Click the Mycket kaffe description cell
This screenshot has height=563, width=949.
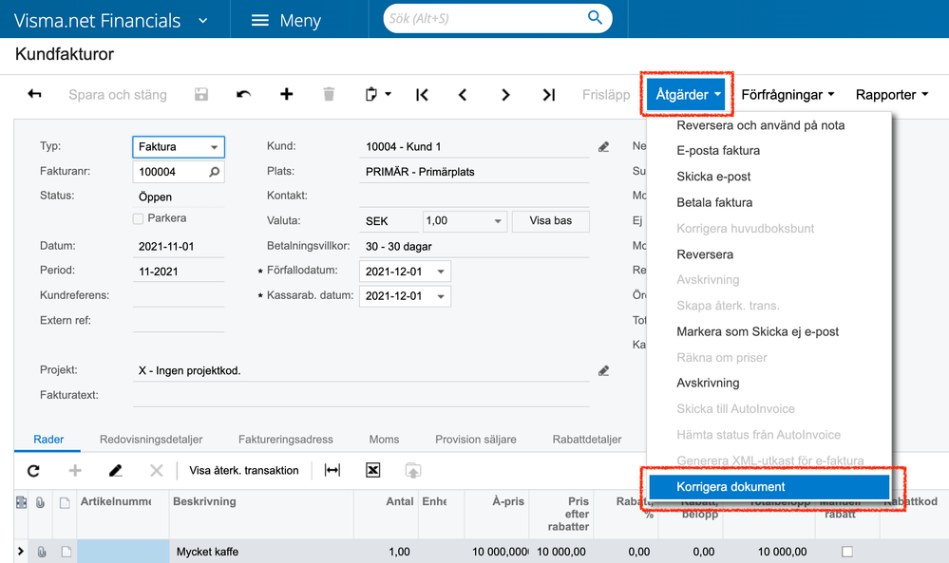[x=261, y=552]
